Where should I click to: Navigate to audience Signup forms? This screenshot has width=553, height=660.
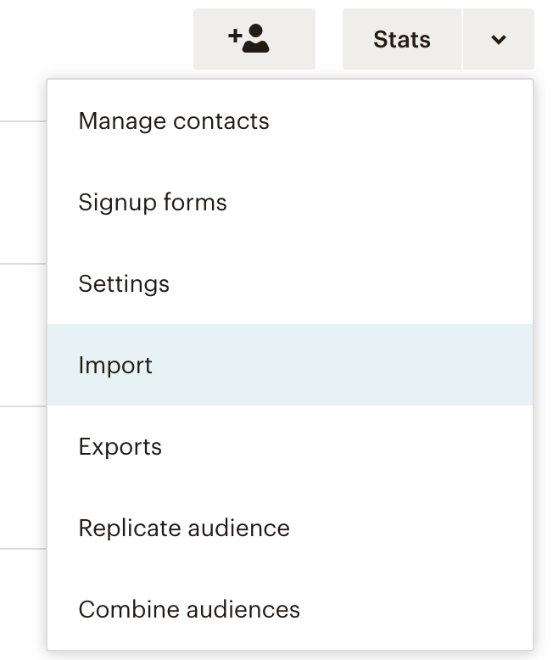(x=153, y=203)
